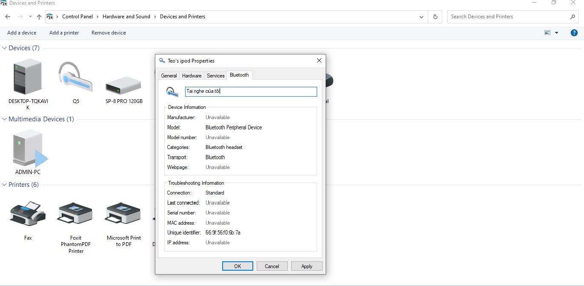Switch to the Hardware tab
This screenshot has height=286, width=584.
click(192, 76)
